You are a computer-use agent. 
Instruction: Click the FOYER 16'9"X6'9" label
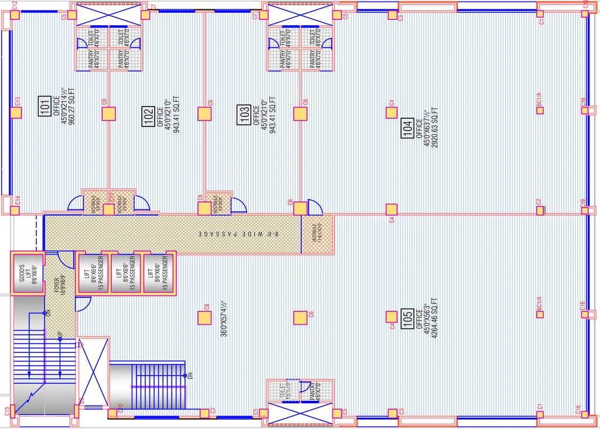60,285
